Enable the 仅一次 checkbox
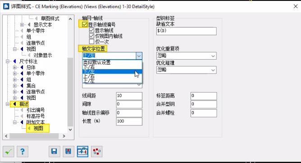Viewport: 301px width, 163px height. (x=91, y=42)
